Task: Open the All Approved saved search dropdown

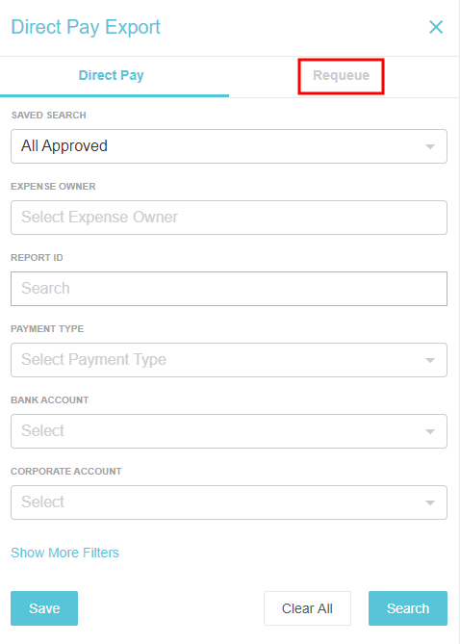Action: pos(229,146)
